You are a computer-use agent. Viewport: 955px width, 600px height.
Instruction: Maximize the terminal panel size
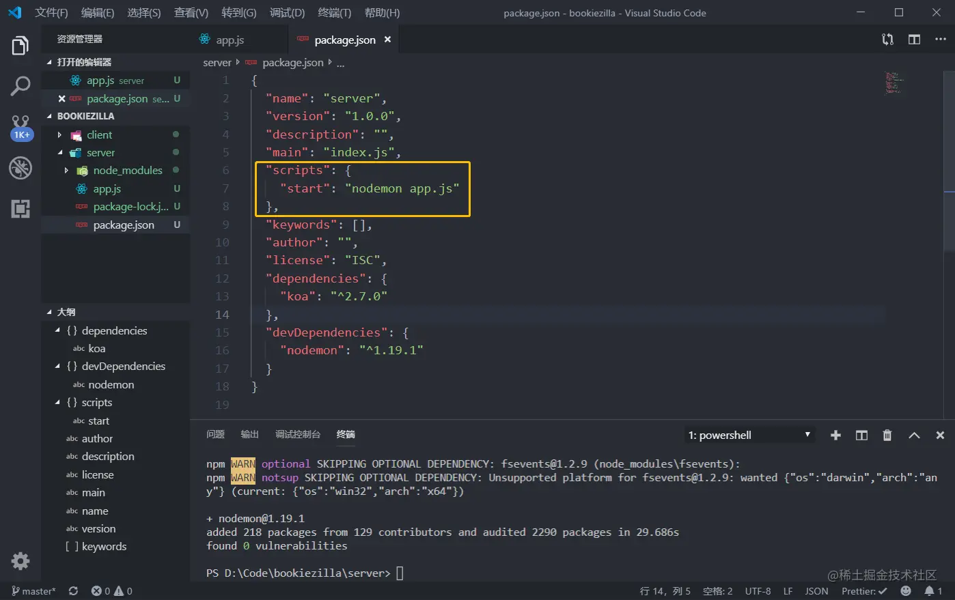click(914, 435)
